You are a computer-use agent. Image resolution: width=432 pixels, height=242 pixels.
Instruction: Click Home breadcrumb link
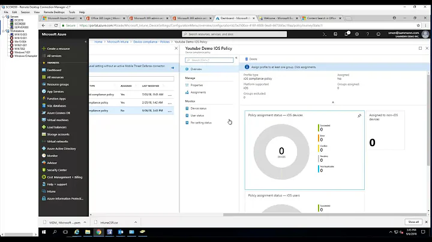(98, 42)
